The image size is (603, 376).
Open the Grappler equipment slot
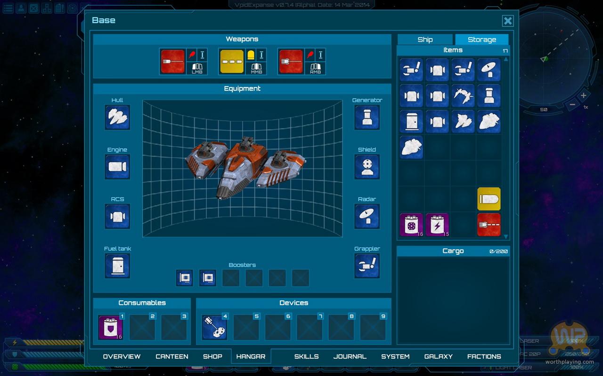point(367,266)
